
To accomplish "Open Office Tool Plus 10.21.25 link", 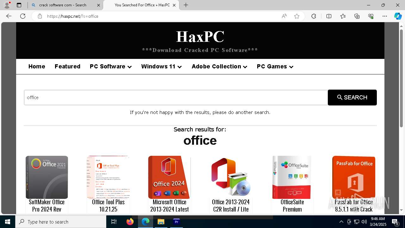I will tap(108, 206).
